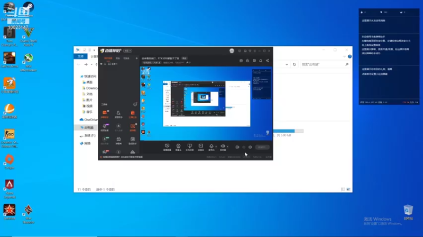Open the Explorer address history dropdown
This screenshot has width=423, height=237.
pyautogui.click(x=287, y=64)
